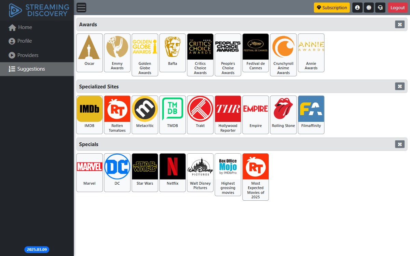Open the People's Choise Awards card
410x256 pixels.
point(228,55)
